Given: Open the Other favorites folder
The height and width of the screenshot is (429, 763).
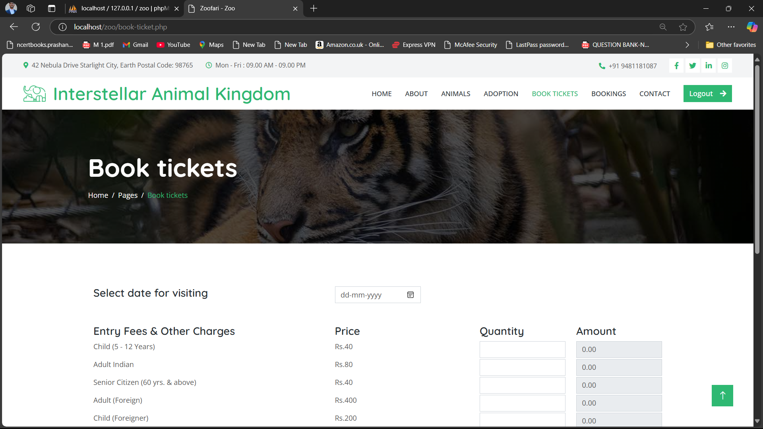Looking at the screenshot, I should click(731, 45).
